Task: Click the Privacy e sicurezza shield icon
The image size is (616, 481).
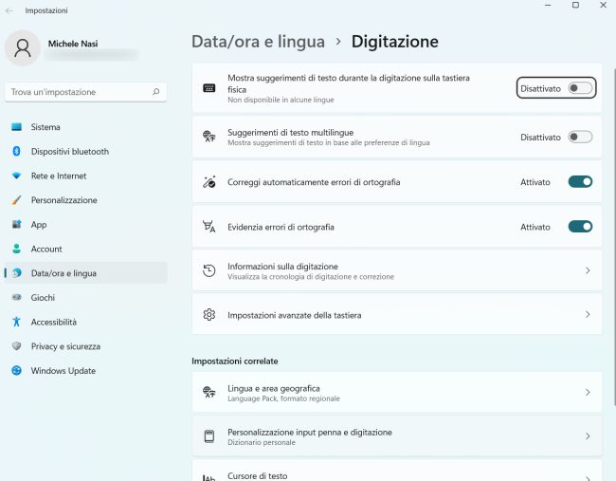Action: 16,346
